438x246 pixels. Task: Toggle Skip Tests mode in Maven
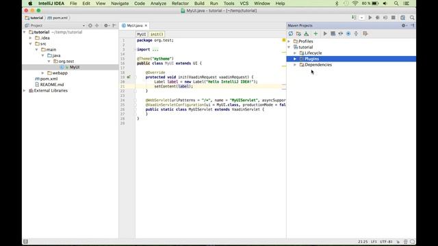[x=348, y=33]
